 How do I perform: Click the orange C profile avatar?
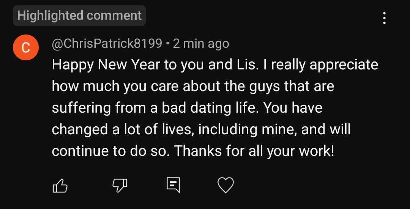coord(26,47)
